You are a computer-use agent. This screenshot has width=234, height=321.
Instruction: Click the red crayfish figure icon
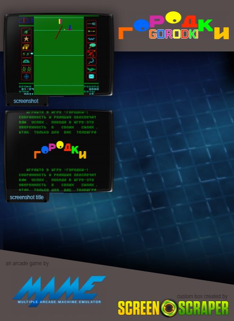click(91, 54)
